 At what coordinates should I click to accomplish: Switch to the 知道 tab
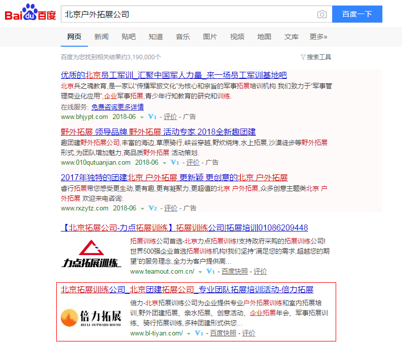156,37
